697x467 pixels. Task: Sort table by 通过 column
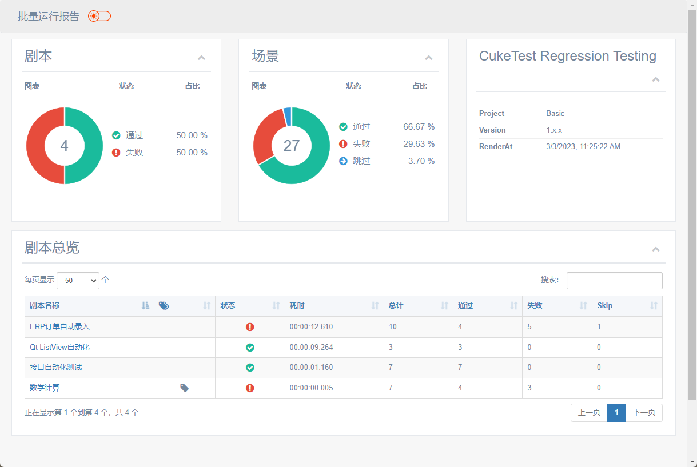(x=488, y=306)
